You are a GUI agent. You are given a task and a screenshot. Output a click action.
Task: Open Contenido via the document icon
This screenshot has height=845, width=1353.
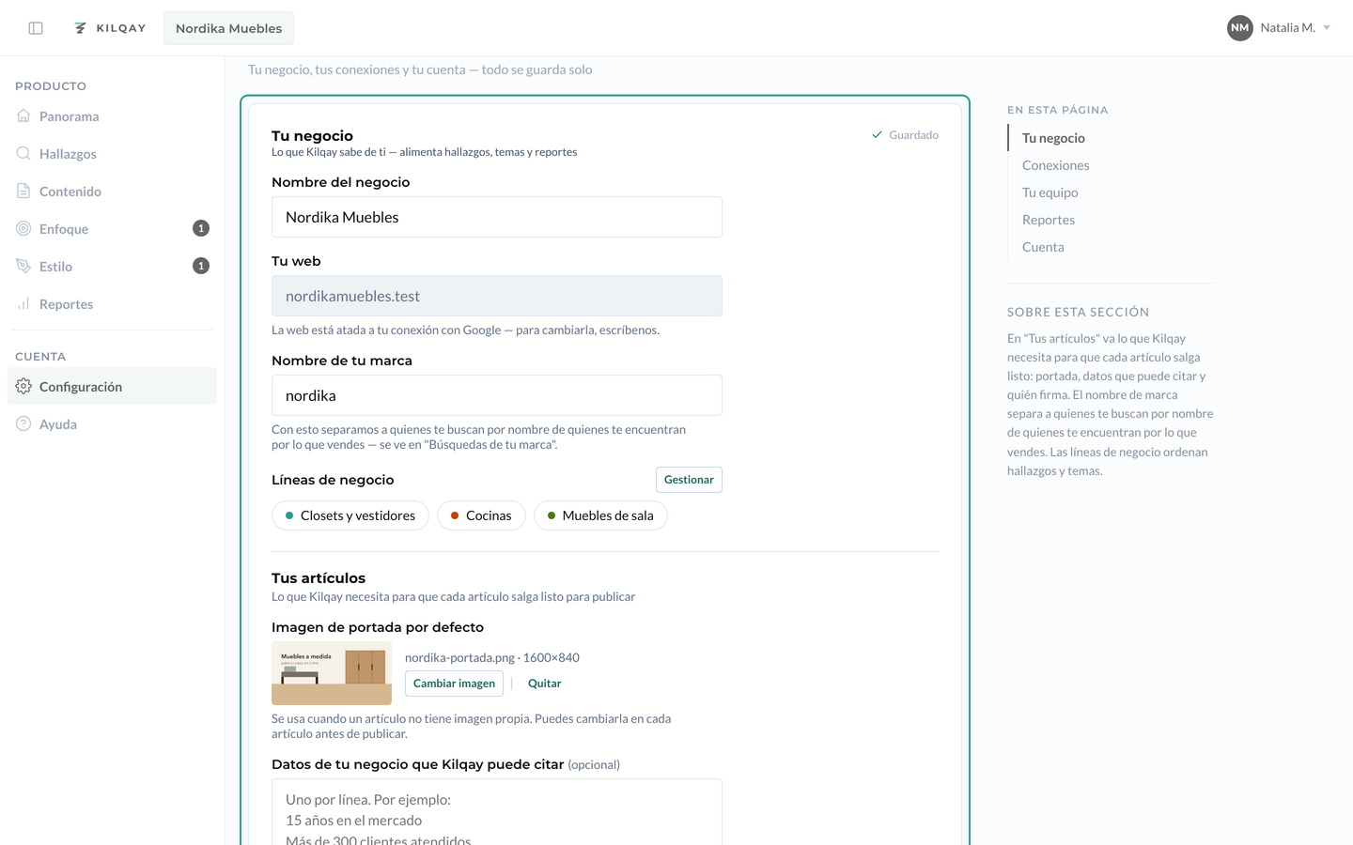23,191
